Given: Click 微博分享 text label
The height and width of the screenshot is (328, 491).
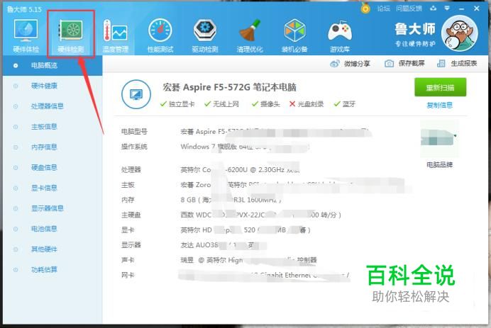Looking at the screenshot, I should [x=357, y=64].
